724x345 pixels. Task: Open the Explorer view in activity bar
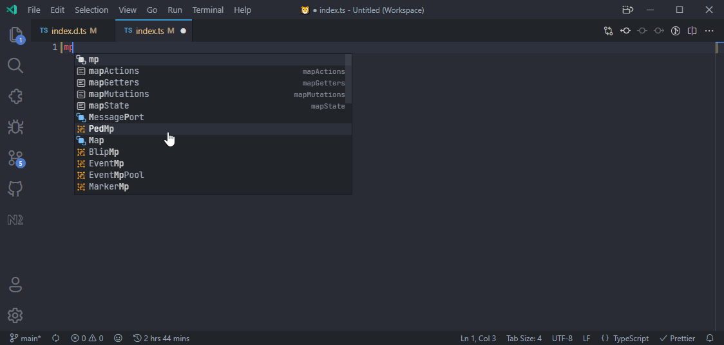[x=15, y=35]
